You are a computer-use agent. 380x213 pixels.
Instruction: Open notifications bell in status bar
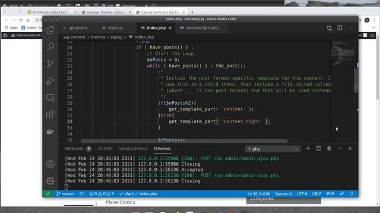click(x=351, y=193)
